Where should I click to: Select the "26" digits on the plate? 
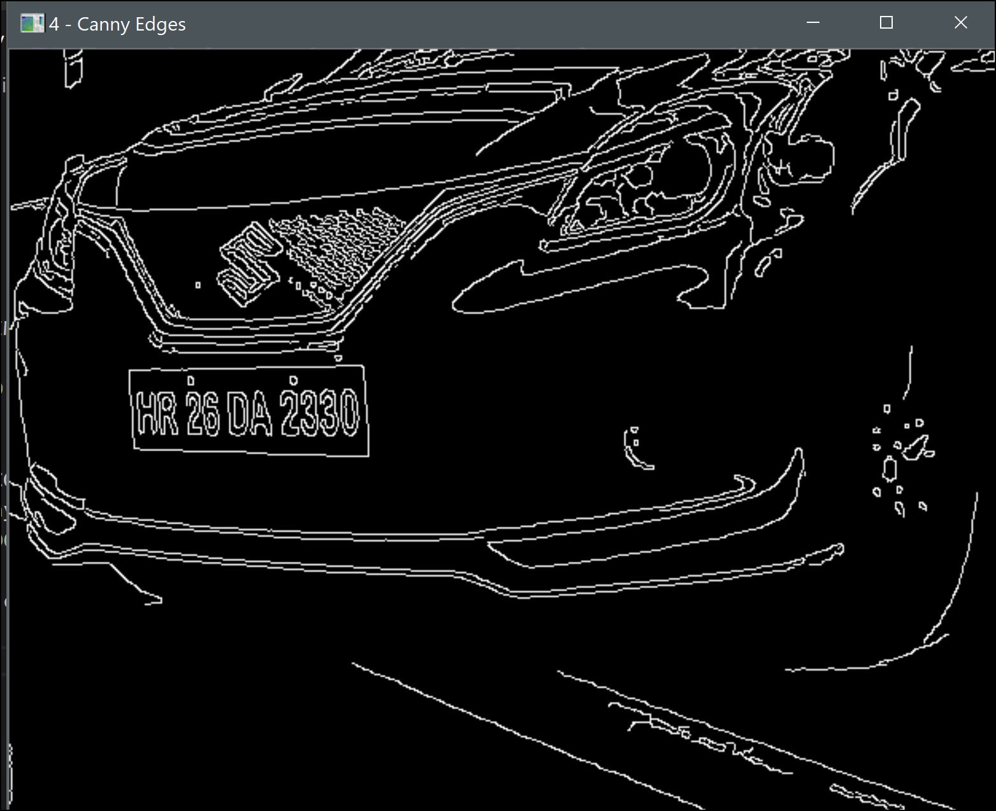tap(203, 414)
